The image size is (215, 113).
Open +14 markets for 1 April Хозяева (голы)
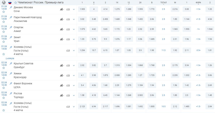(68, 50)
